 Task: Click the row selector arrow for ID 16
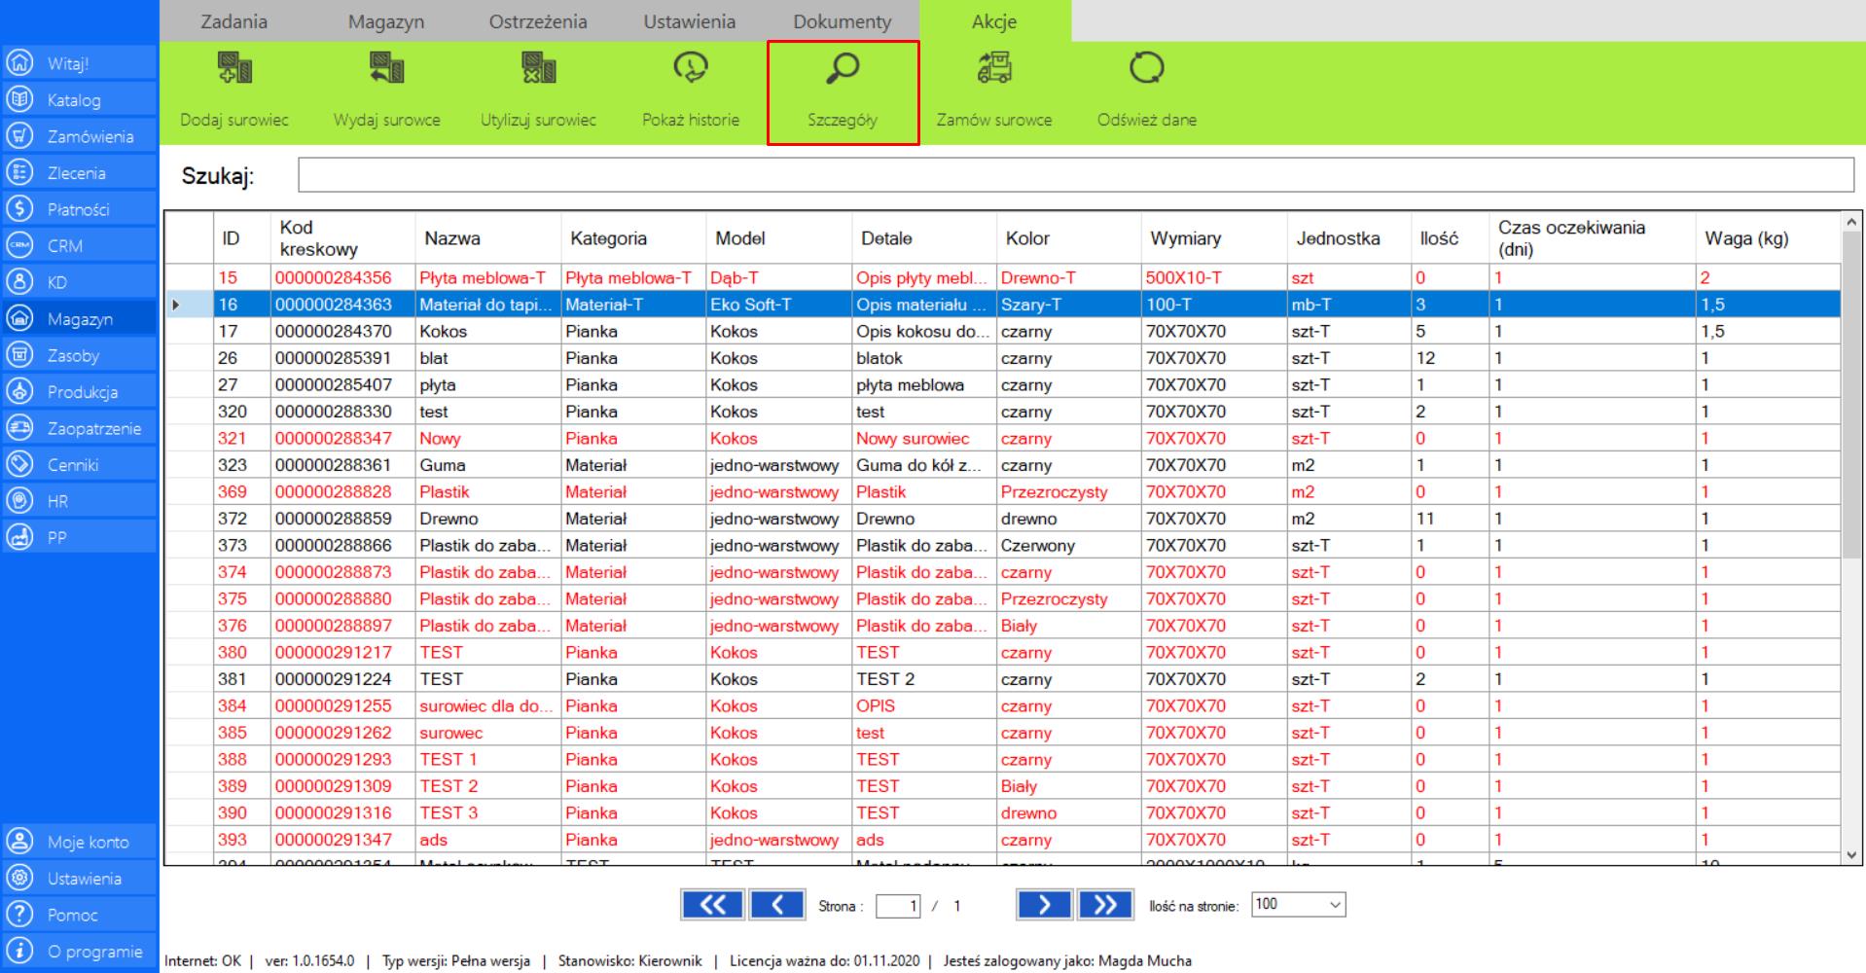189,305
